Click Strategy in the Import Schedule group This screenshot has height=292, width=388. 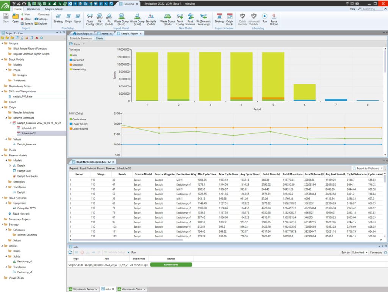tap(219, 18)
